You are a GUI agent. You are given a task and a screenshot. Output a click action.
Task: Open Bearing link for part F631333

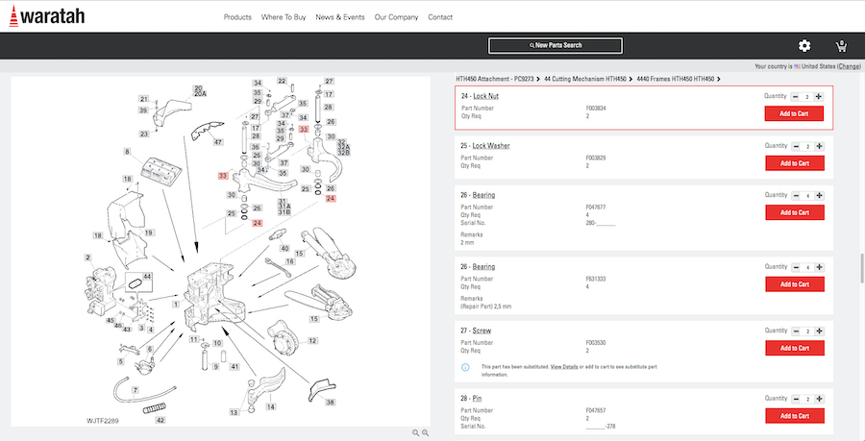483,267
